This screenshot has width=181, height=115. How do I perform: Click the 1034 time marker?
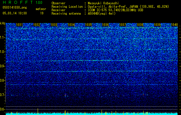click(71, 25)
